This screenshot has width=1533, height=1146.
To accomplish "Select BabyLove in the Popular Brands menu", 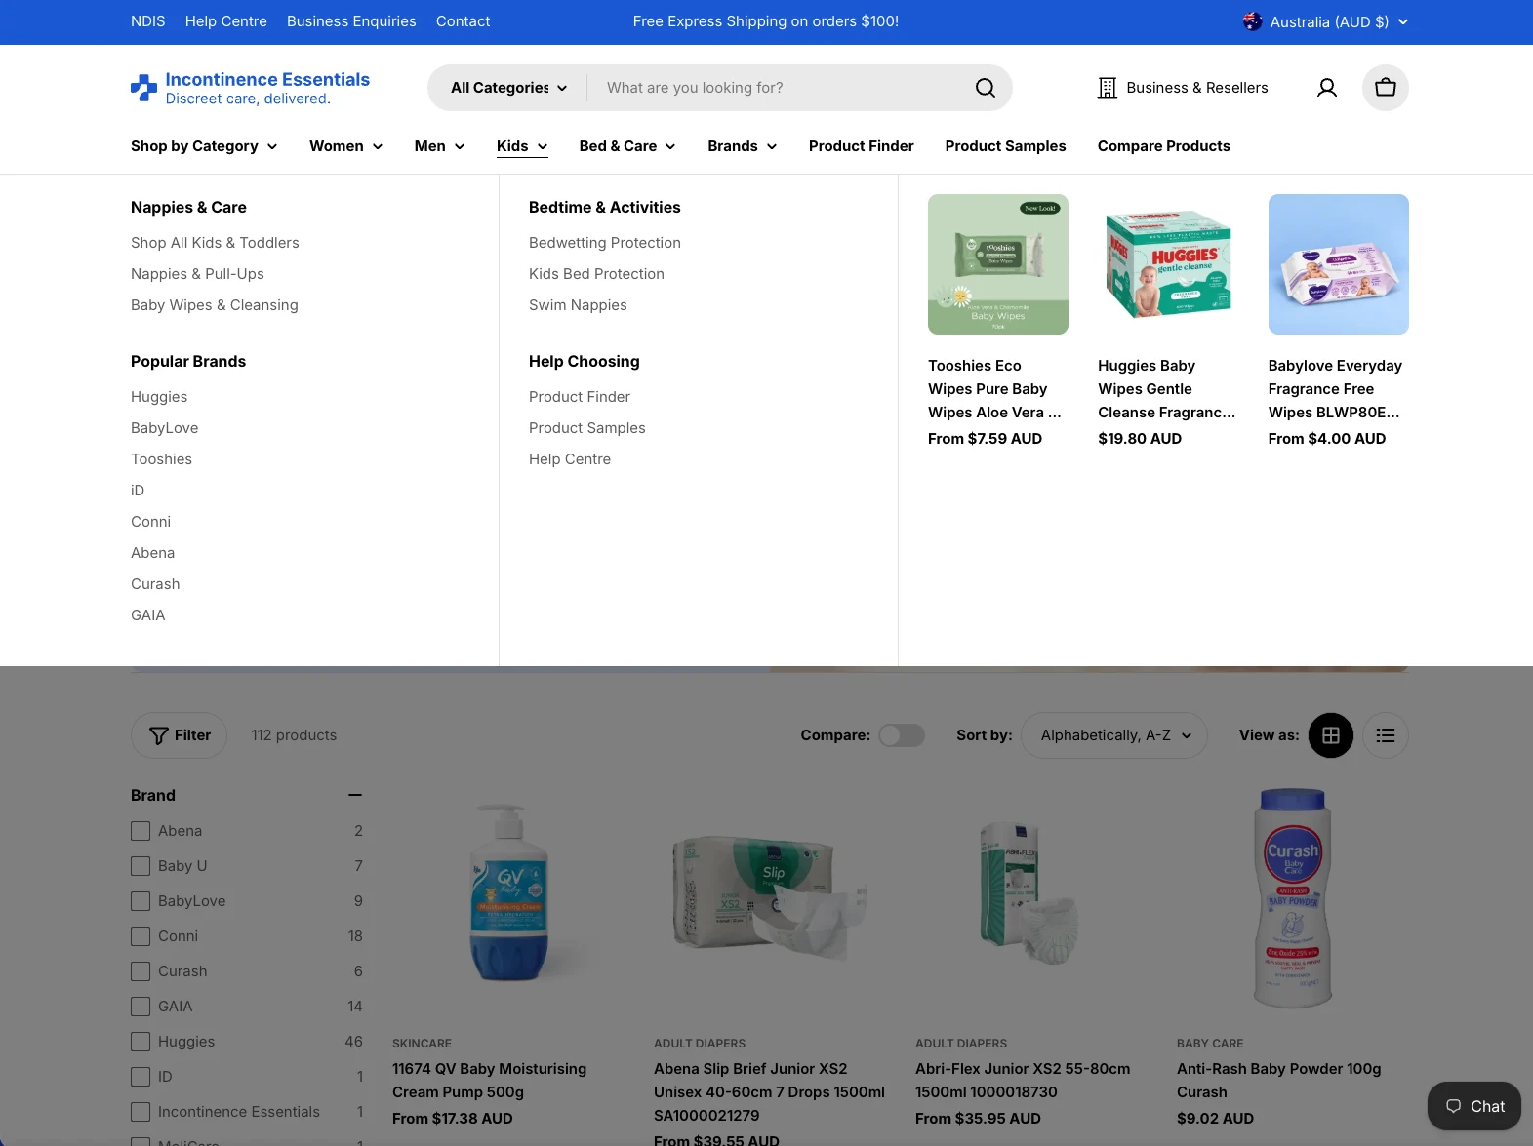I will coord(165,428).
